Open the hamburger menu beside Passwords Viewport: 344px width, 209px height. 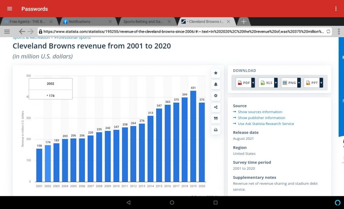tap(10, 9)
